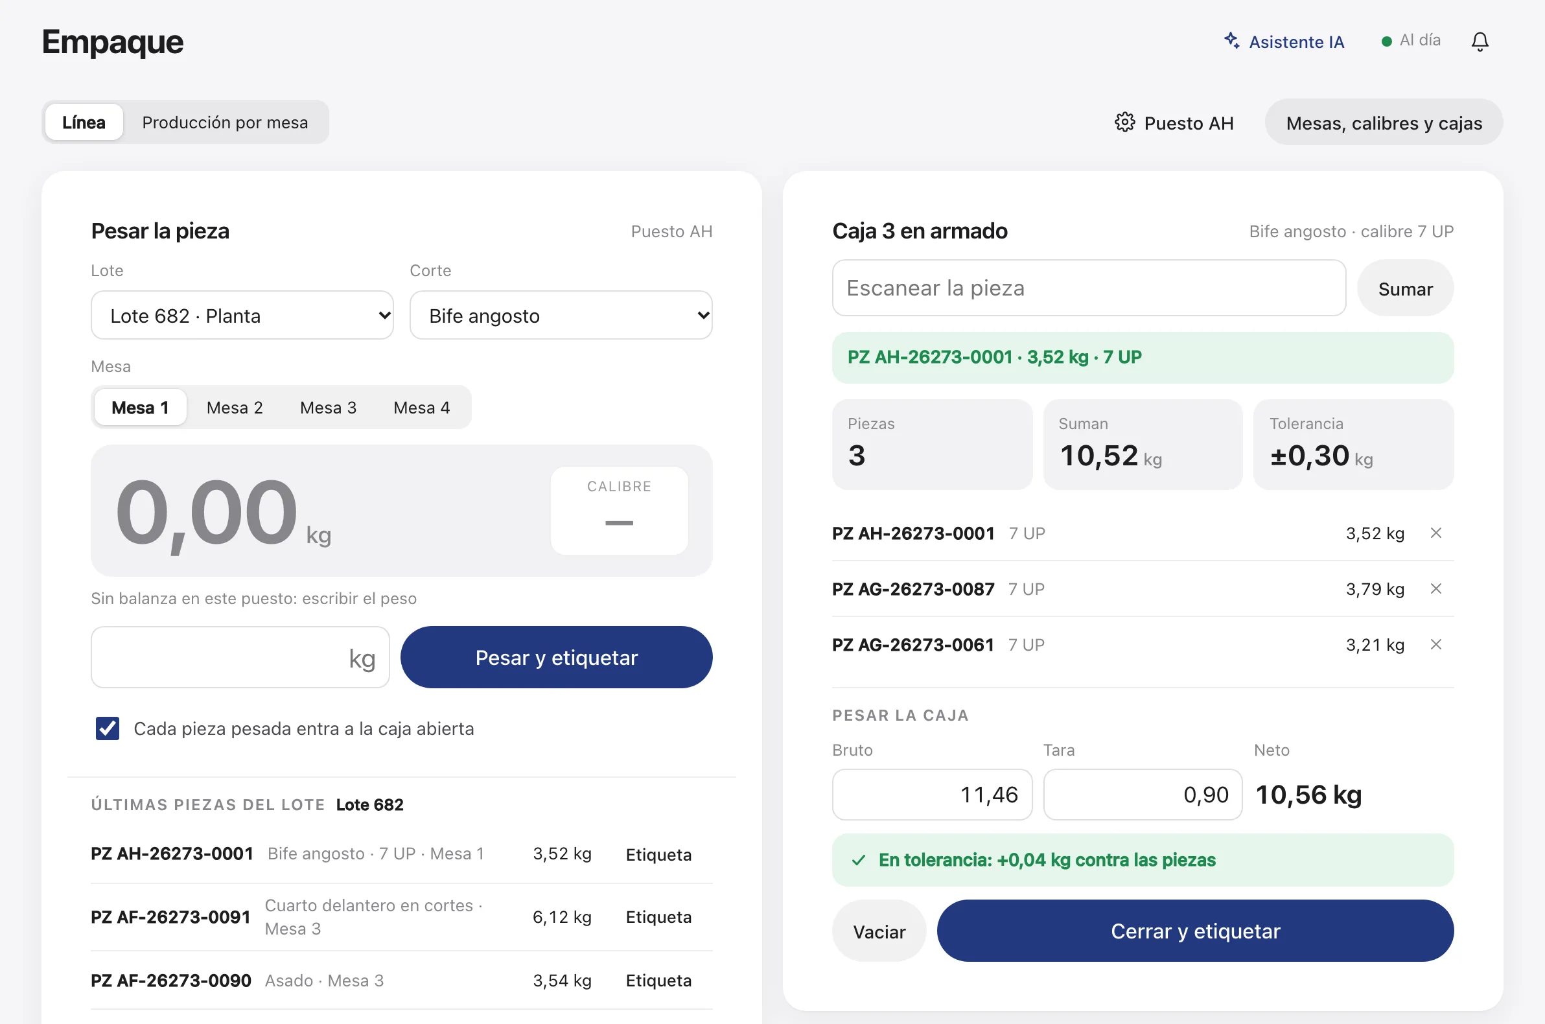
Task: Open Mesas, calibres y cajas
Action: 1384,122
